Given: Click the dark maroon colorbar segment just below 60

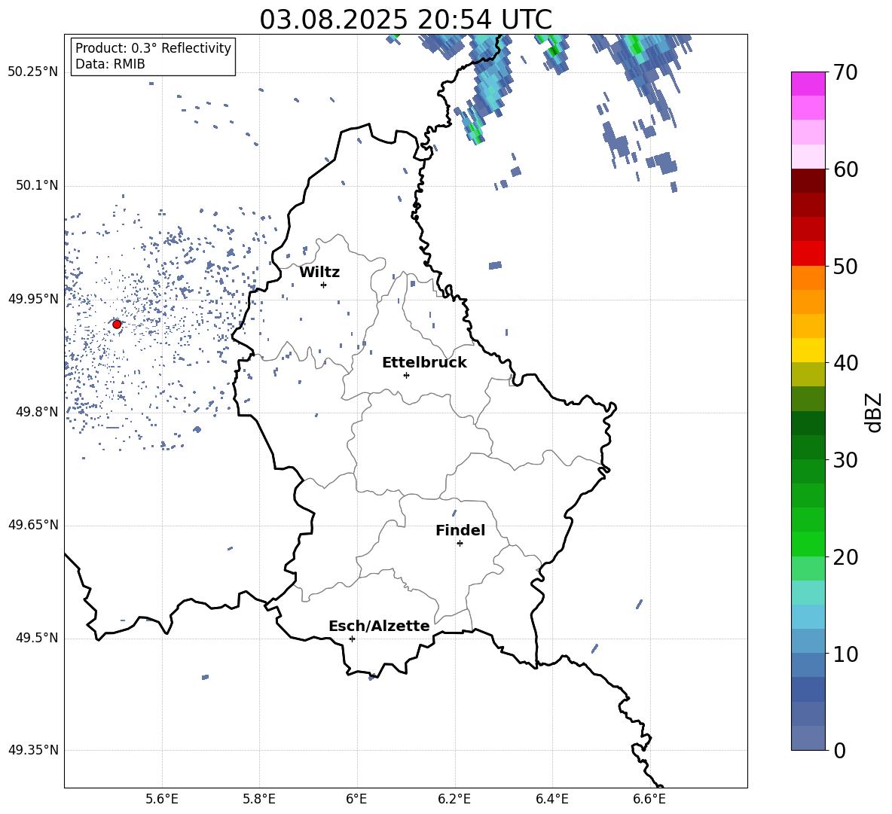Looking at the screenshot, I should (x=808, y=181).
